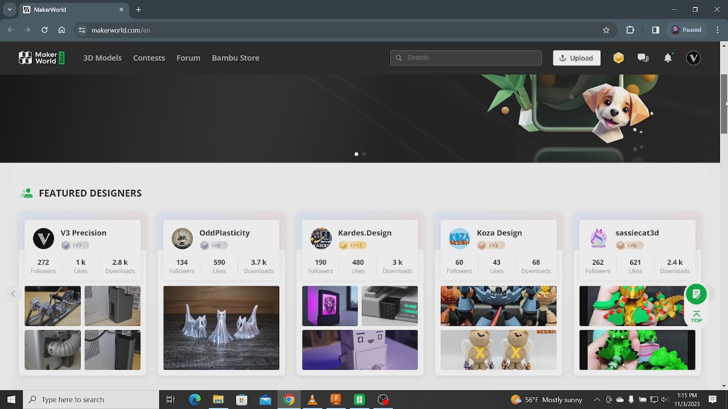This screenshot has width=728, height=409.
Task: Open OddPlasticity designer name link
Action: point(225,233)
